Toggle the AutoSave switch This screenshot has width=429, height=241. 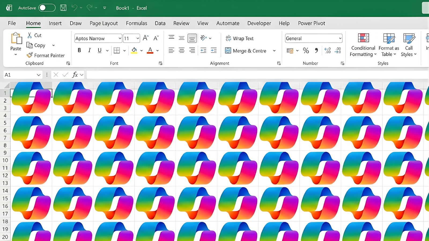click(x=47, y=8)
